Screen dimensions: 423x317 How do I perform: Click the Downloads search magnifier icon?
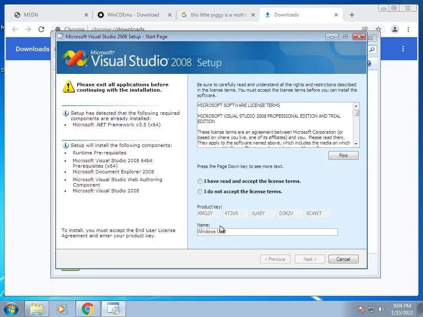372,50
